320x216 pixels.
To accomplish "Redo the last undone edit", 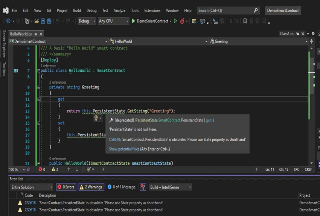I will 68,21.
